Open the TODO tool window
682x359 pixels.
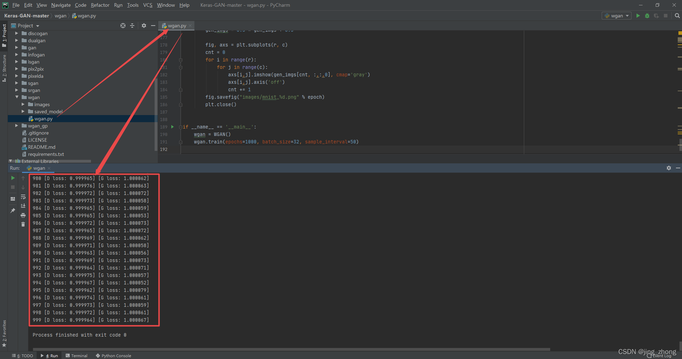coord(22,355)
